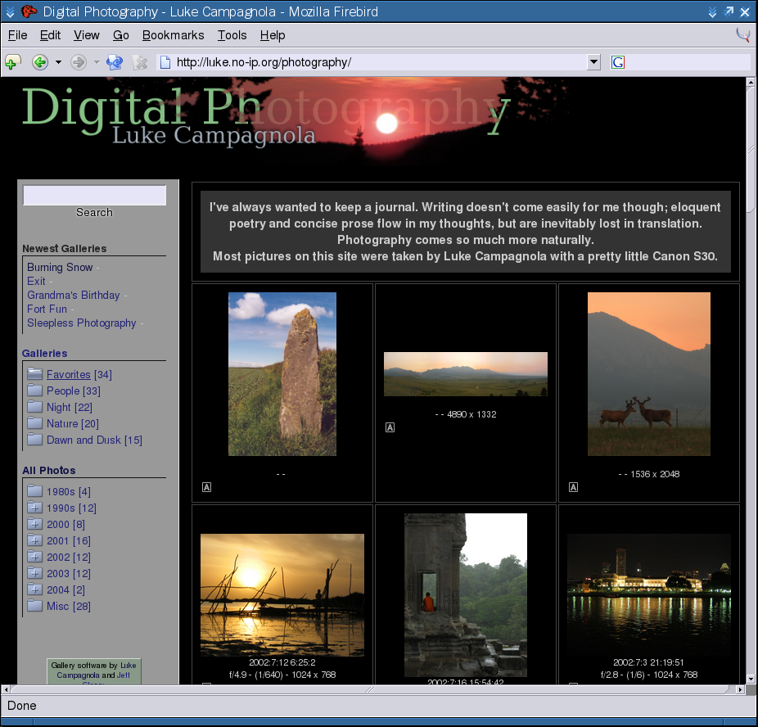Open the Favorites [34] gallery link
Viewport: 758px width, 727px height.
click(79, 375)
